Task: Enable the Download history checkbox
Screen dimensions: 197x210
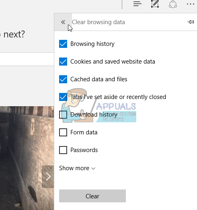Action: (63, 115)
